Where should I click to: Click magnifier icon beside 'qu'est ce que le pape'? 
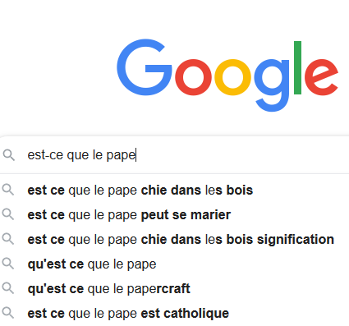tap(8, 264)
